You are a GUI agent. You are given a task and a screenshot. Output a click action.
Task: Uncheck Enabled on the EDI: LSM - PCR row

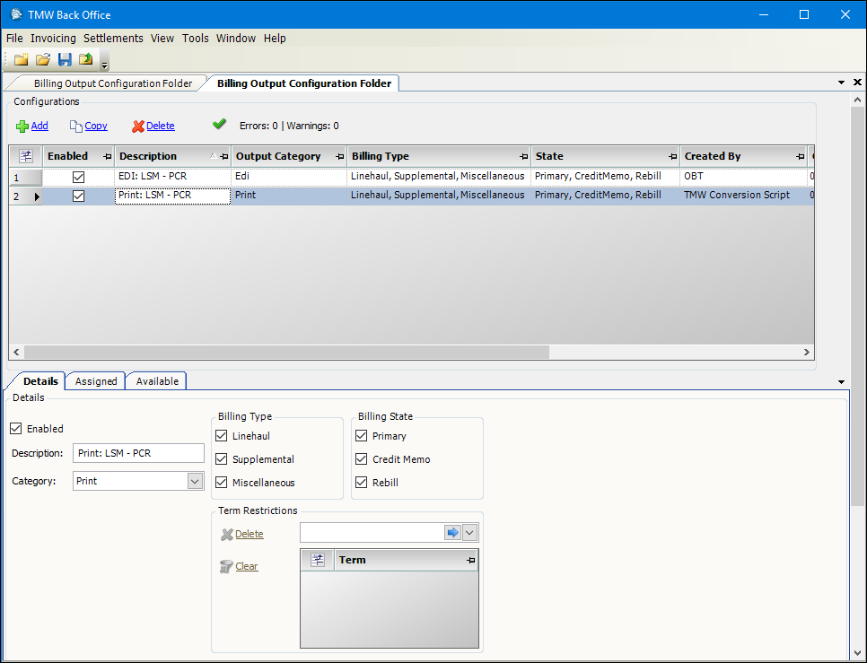tap(78, 176)
